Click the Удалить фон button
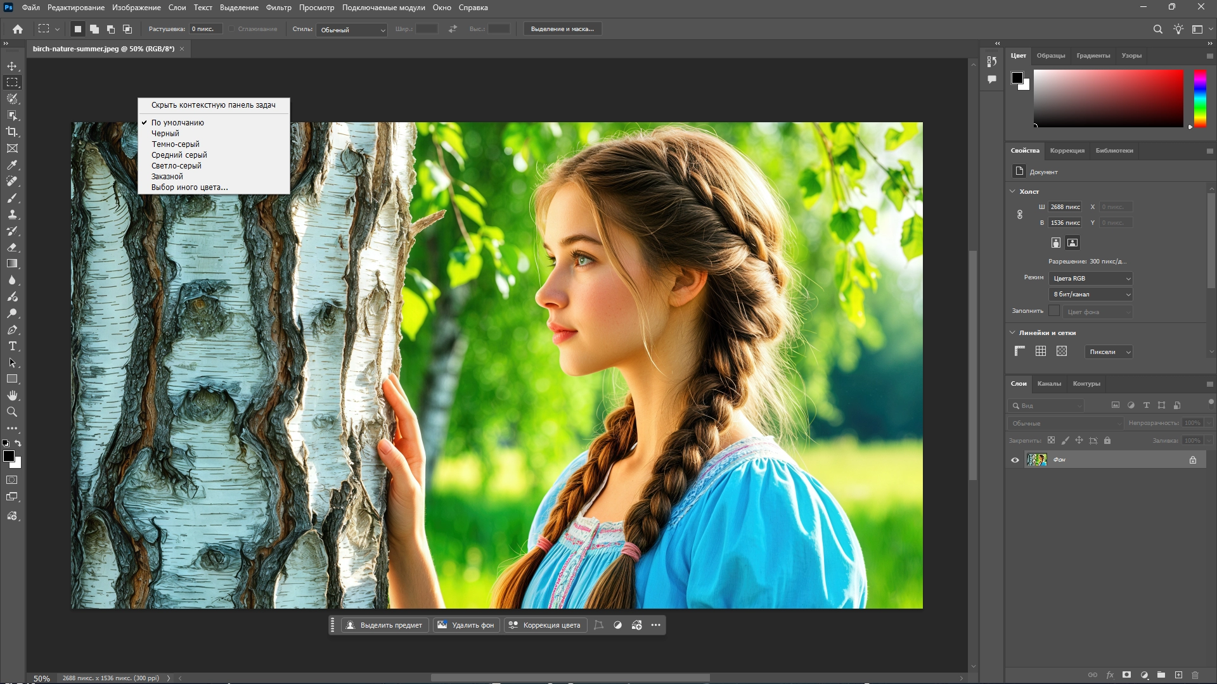The width and height of the screenshot is (1217, 684). point(466,625)
